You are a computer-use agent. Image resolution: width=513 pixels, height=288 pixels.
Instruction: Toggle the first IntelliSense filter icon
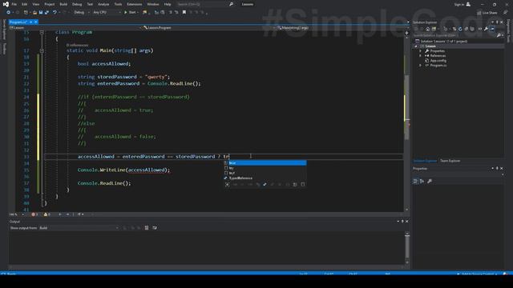(x=227, y=185)
